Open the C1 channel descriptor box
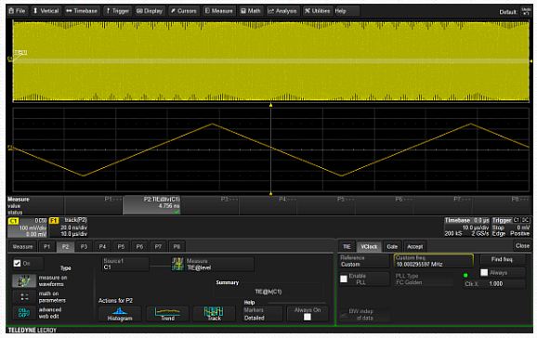 [27, 227]
